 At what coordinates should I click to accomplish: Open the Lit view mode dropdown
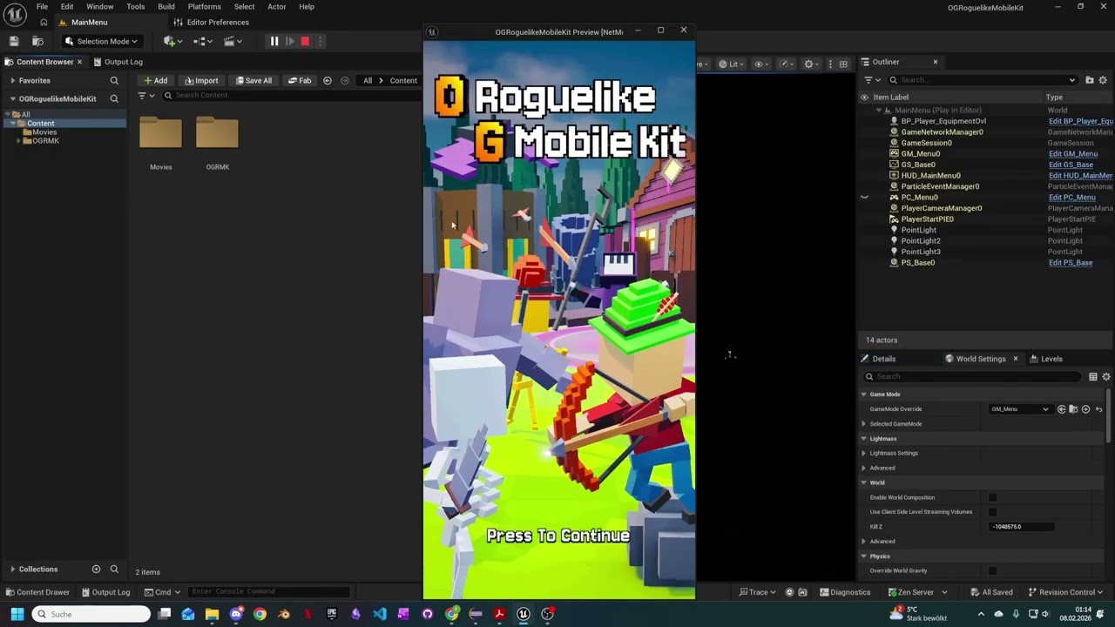(732, 64)
